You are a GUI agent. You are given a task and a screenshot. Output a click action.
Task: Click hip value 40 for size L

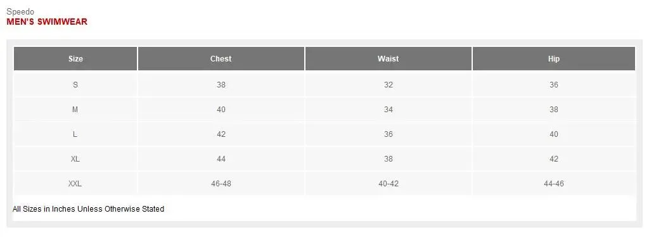tap(554, 134)
